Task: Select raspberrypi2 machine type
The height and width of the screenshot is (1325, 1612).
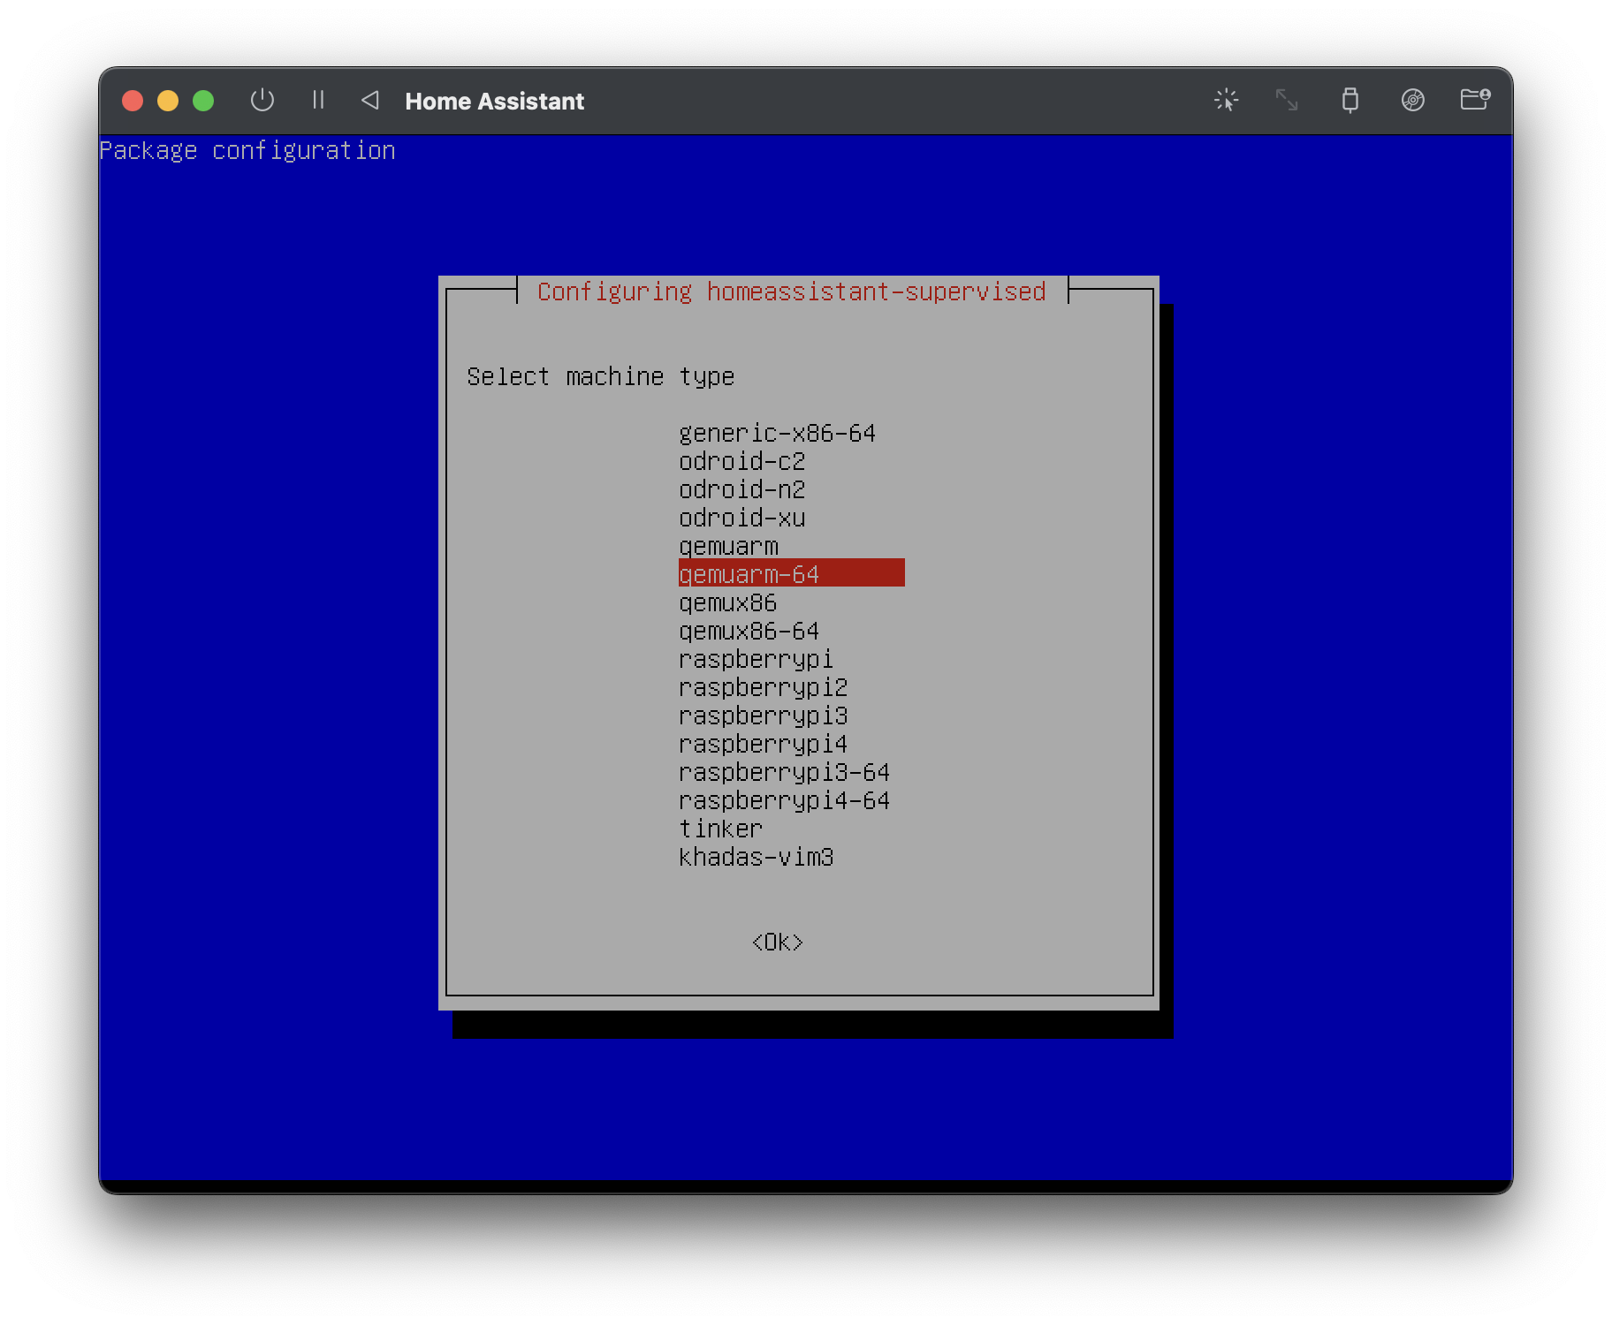Action: 763,687
